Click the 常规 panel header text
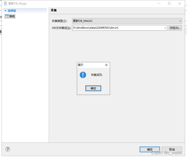 54,10
